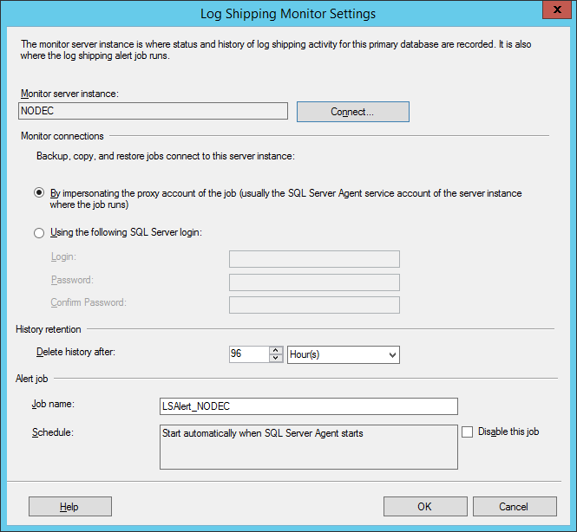Open the Hour(s) time unit dropdown
Screen dimensions: 577x532
(x=344, y=354)
